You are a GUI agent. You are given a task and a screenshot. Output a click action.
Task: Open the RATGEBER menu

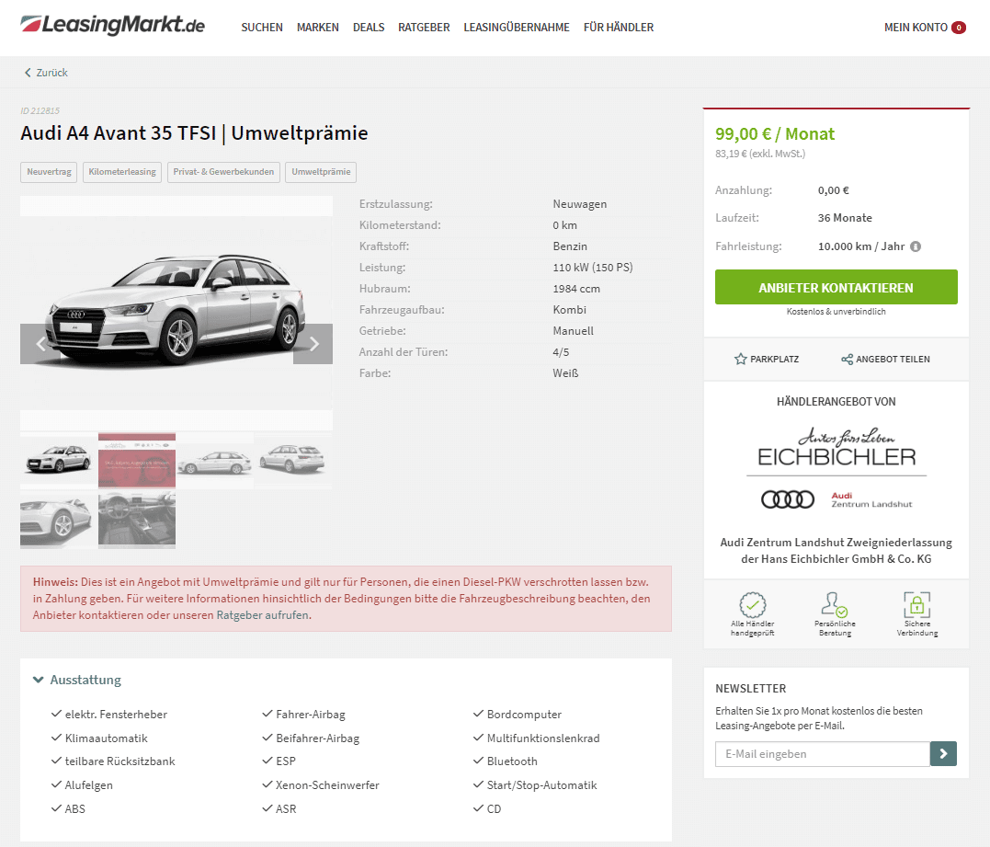click(424, 28)
